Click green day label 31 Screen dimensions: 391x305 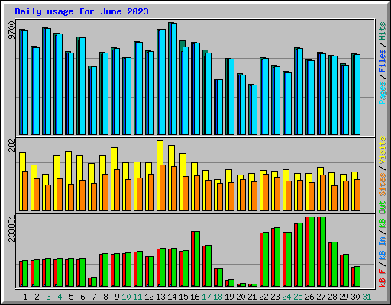pyautogui.click(x=367, y=297)
